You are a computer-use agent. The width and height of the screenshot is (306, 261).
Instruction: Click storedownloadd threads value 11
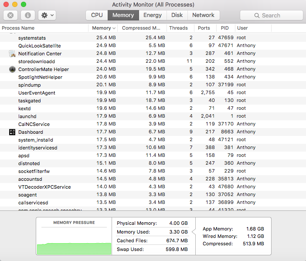point(189,61)
